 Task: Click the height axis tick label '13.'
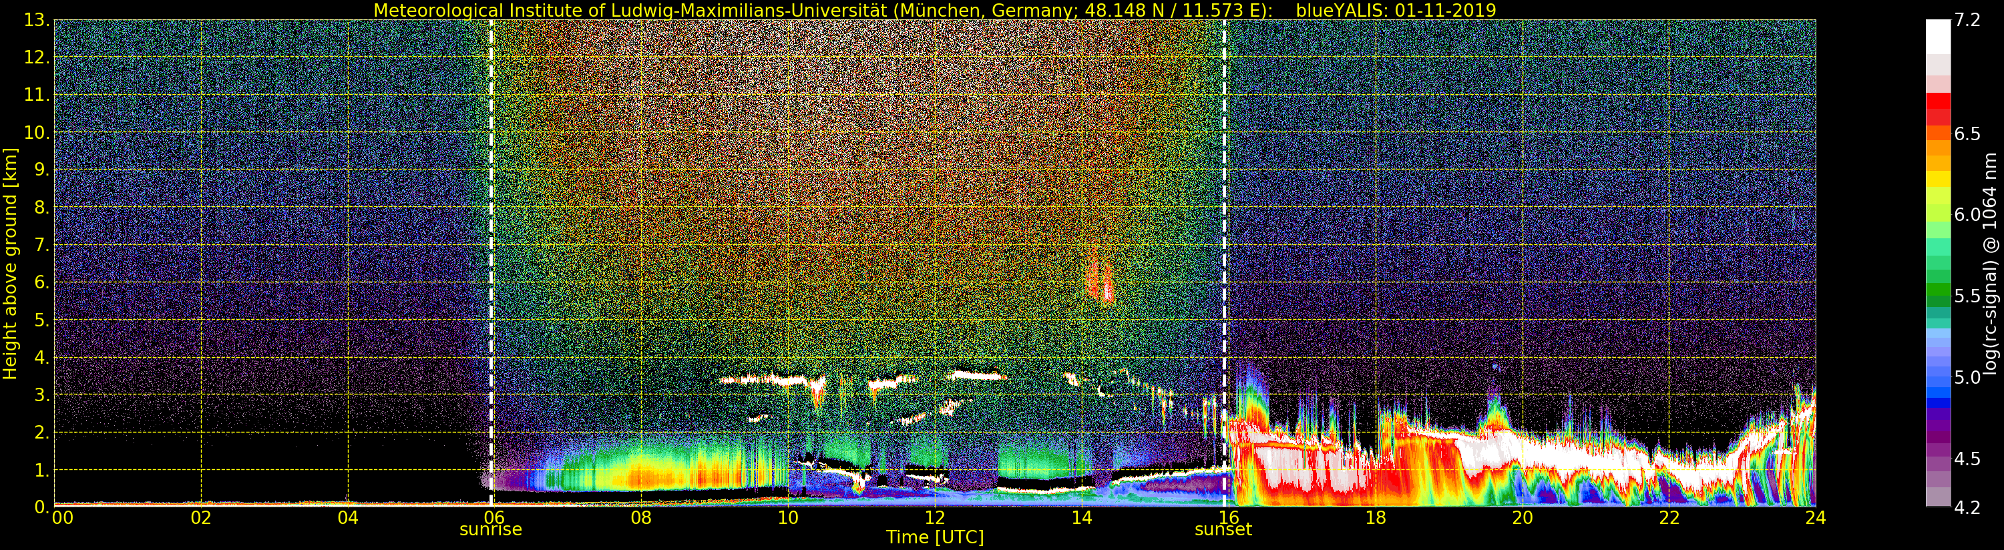click(x=37, y=19)
